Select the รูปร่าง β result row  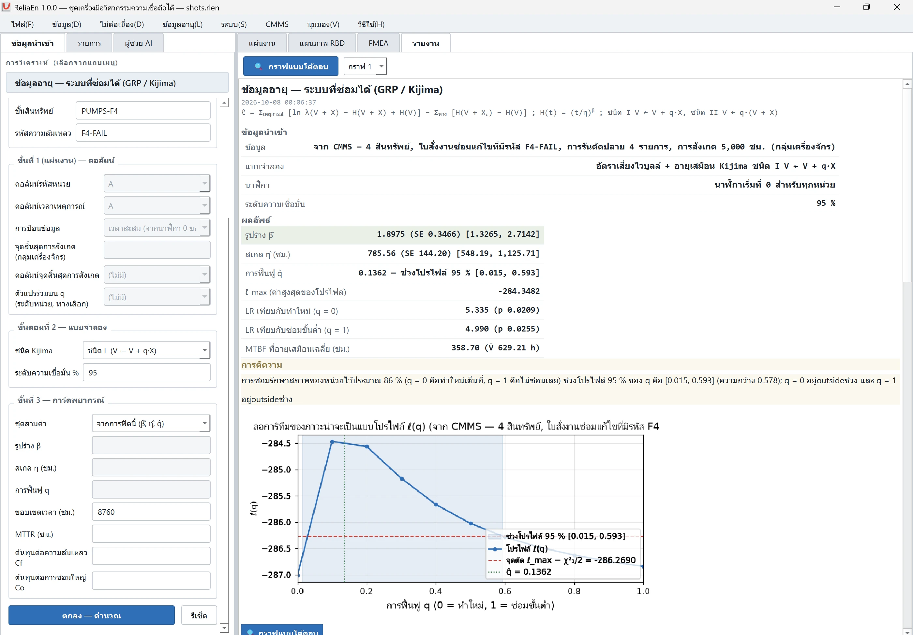click(392, 235)
